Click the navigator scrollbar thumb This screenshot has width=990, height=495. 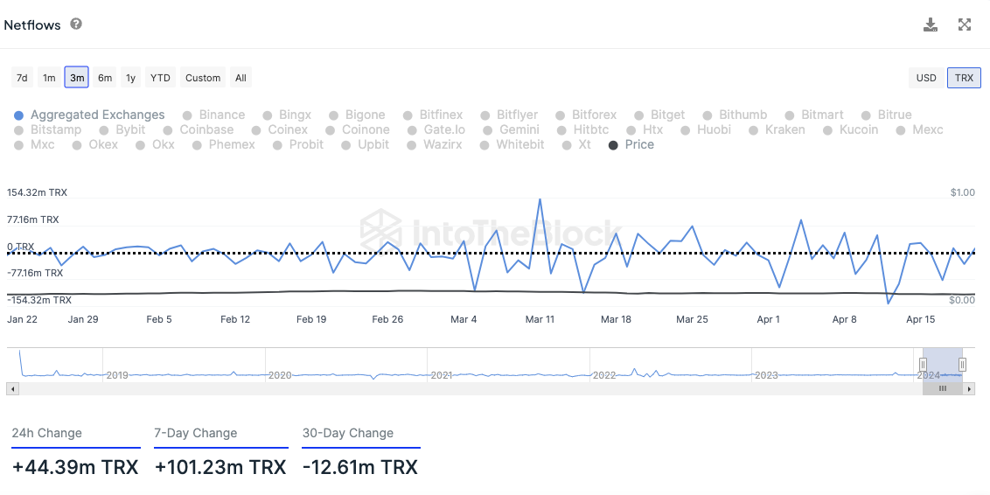(943, 389)
